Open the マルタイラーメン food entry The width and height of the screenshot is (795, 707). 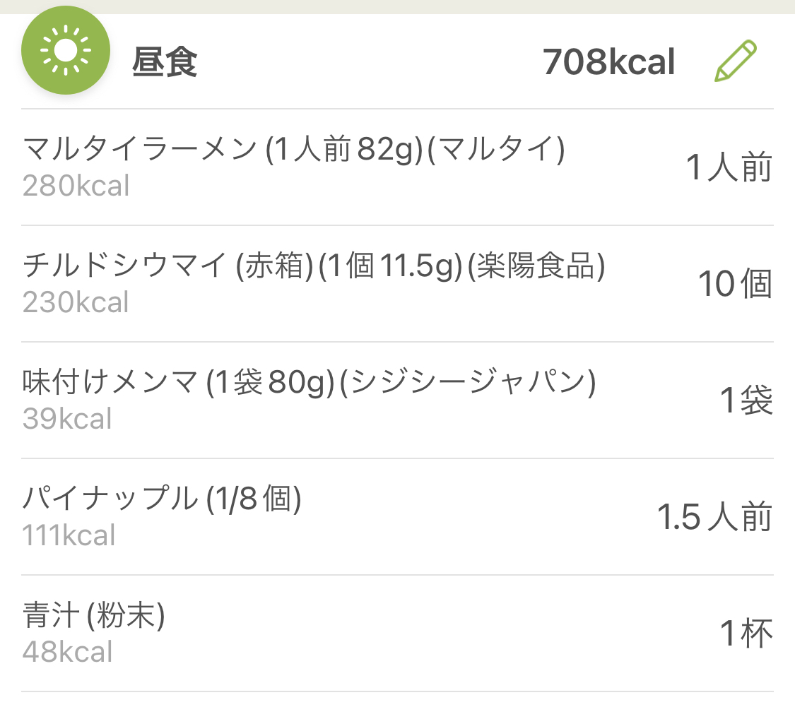pyautogui.click(x=397, y=167)
